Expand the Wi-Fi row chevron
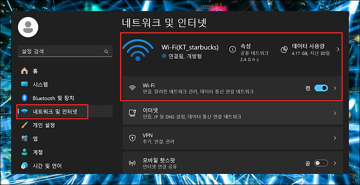The image size is (360, 185). point(335,88)
